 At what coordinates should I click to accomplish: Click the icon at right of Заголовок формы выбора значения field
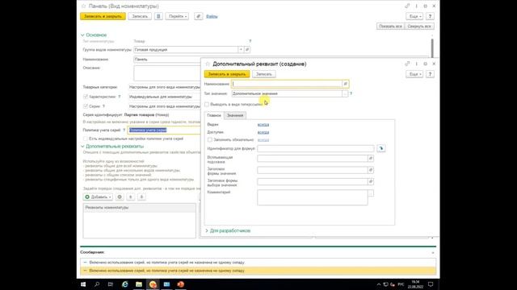(371, 181)
